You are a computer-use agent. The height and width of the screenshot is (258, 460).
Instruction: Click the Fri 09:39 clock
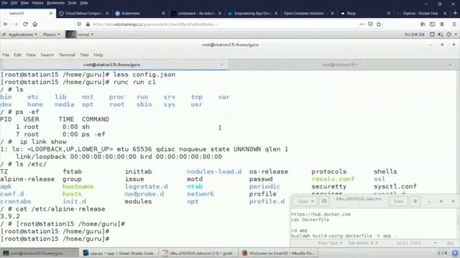click(x=414, y=34)
